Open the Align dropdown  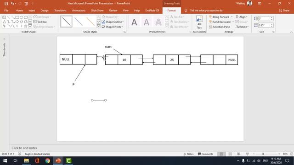(242, 17)
